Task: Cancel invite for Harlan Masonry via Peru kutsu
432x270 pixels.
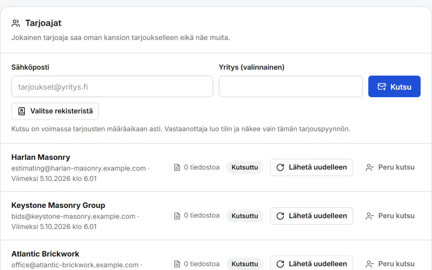Action: pos(390,167)
